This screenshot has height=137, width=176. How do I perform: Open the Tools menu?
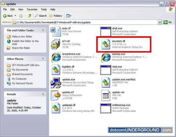point(44,9)
